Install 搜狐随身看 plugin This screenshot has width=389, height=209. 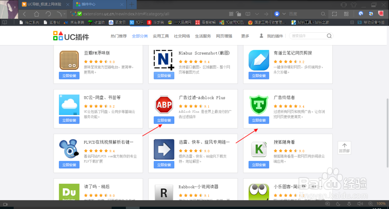[x=259, y=165]
